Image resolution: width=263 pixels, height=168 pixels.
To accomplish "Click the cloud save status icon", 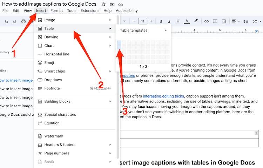I will 121,4.
